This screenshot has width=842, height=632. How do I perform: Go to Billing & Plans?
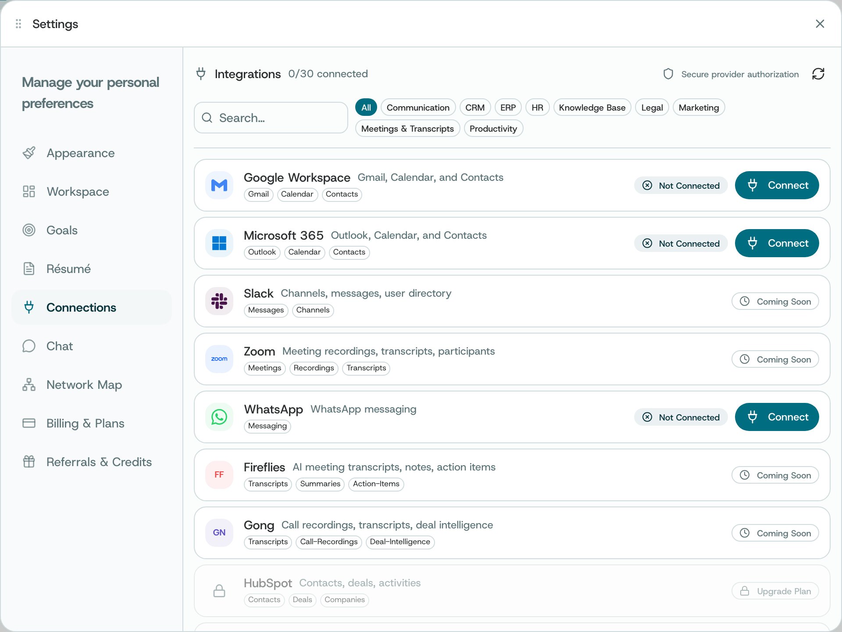coord(91,423)
